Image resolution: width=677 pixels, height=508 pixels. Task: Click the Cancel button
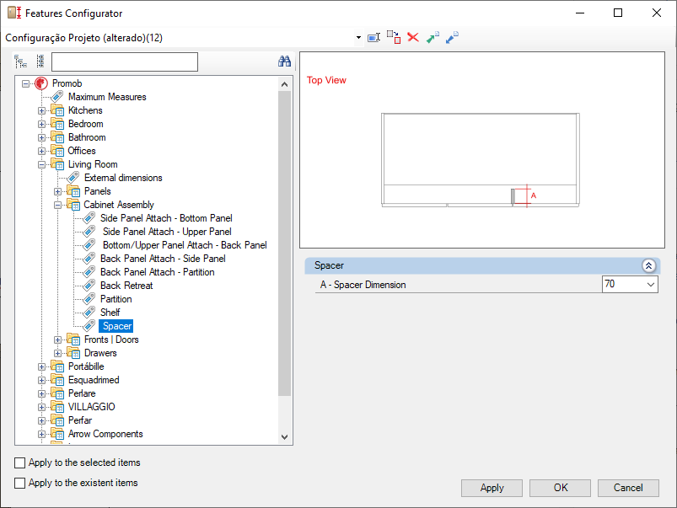coord(628,488)
